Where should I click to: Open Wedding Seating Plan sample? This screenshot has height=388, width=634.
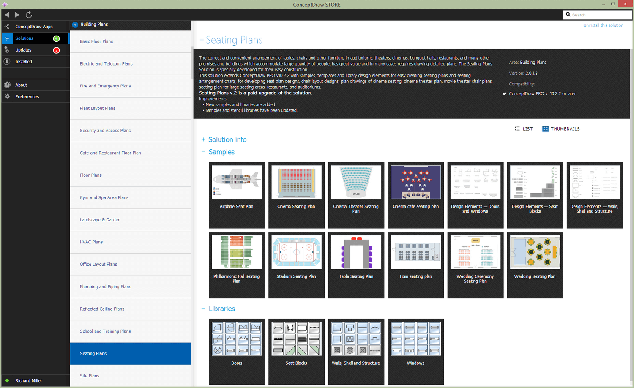(535, 265)
